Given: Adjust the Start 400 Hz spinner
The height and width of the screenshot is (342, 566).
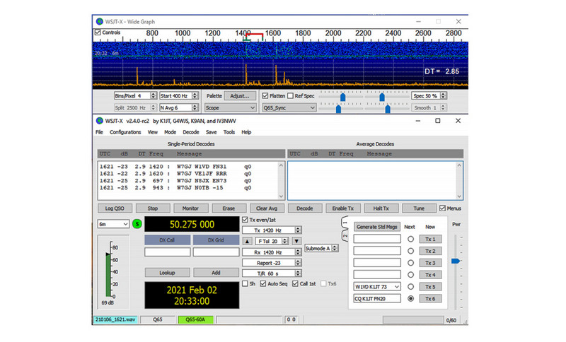Looking at the screenshot, I should coord(195,96).
